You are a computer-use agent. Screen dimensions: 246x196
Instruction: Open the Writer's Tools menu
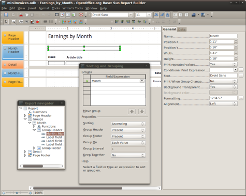pyautogui.click(x=73, y=8)
